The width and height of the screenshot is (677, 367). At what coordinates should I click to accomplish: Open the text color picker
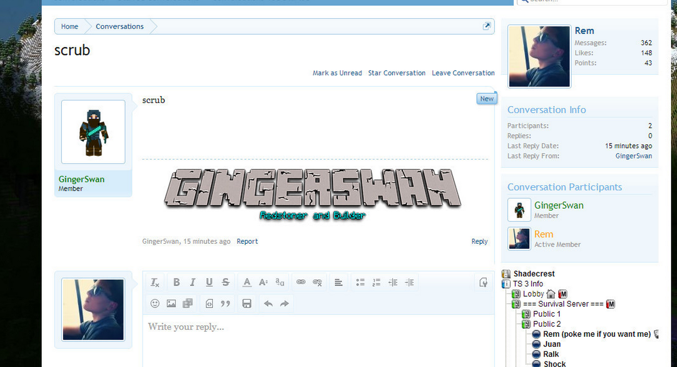(x=247, y=283)
